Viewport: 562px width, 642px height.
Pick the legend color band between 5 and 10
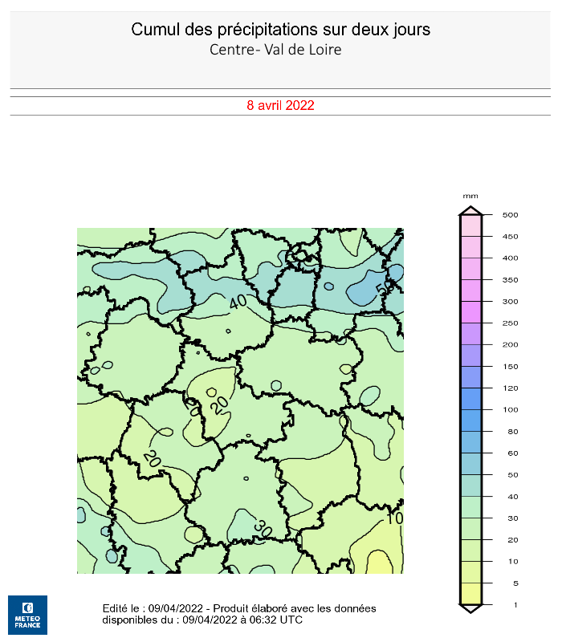(x=470, y=572)
